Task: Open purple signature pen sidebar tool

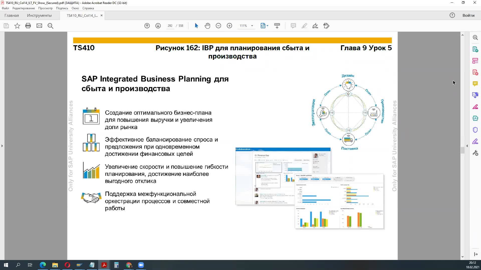Action: point(475,141)
